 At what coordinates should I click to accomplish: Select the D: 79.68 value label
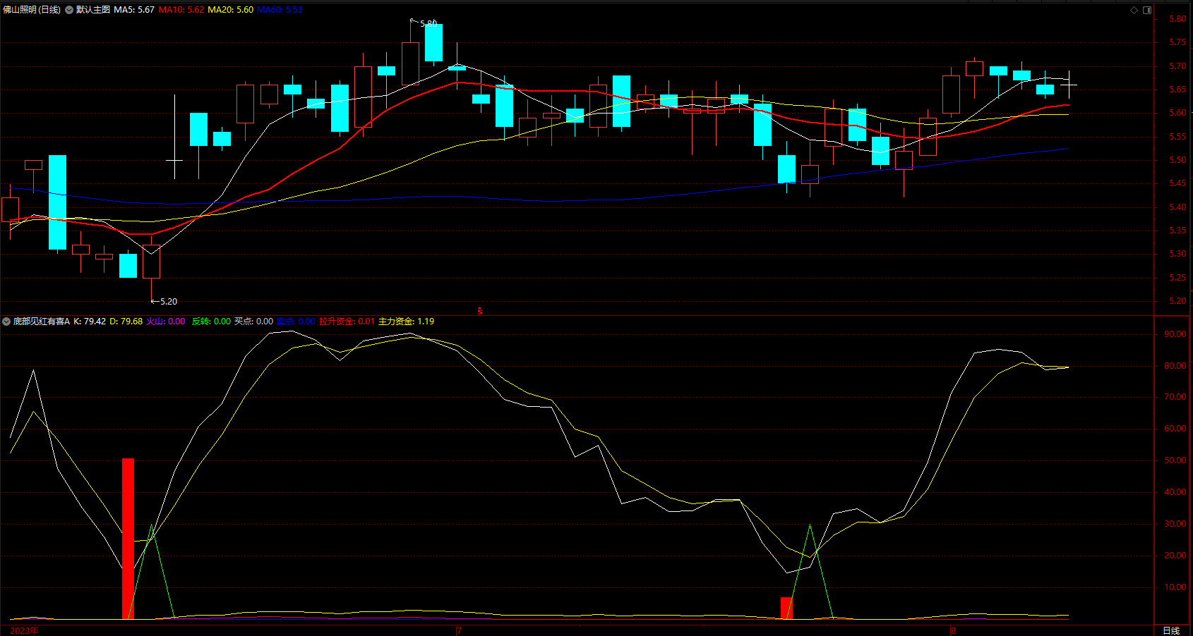click(126, 322)
